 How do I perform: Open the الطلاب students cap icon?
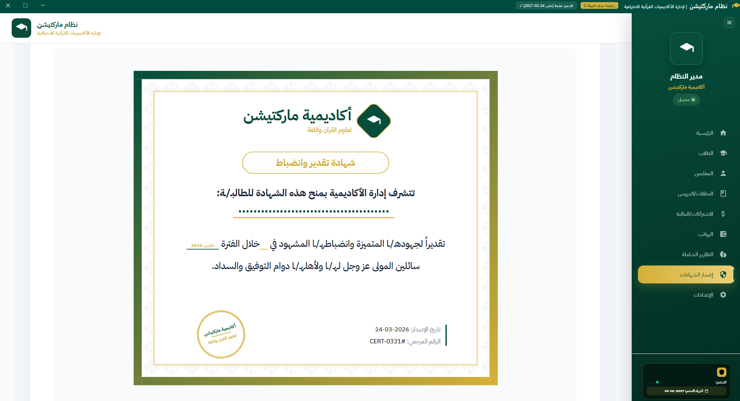point(723,153)
